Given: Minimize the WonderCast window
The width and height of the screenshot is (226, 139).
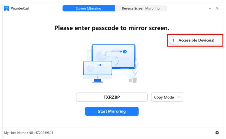Looking at the screenshot, I should 210,8.
